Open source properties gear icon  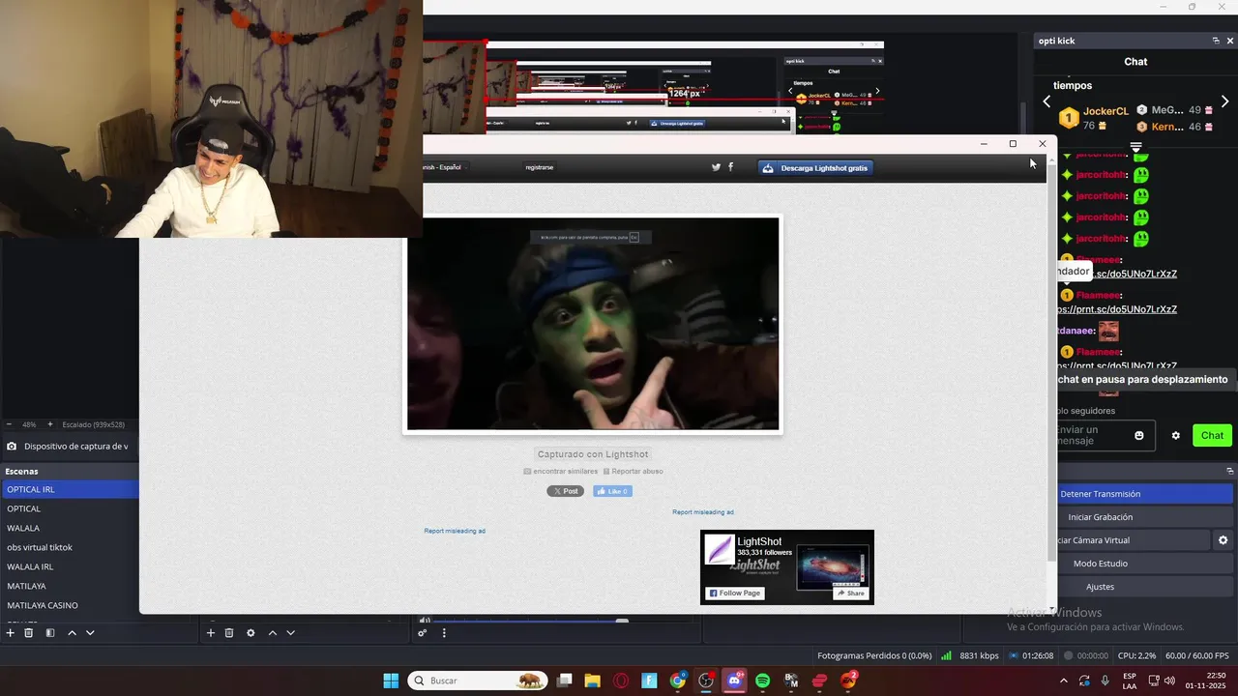coord(251,632)
